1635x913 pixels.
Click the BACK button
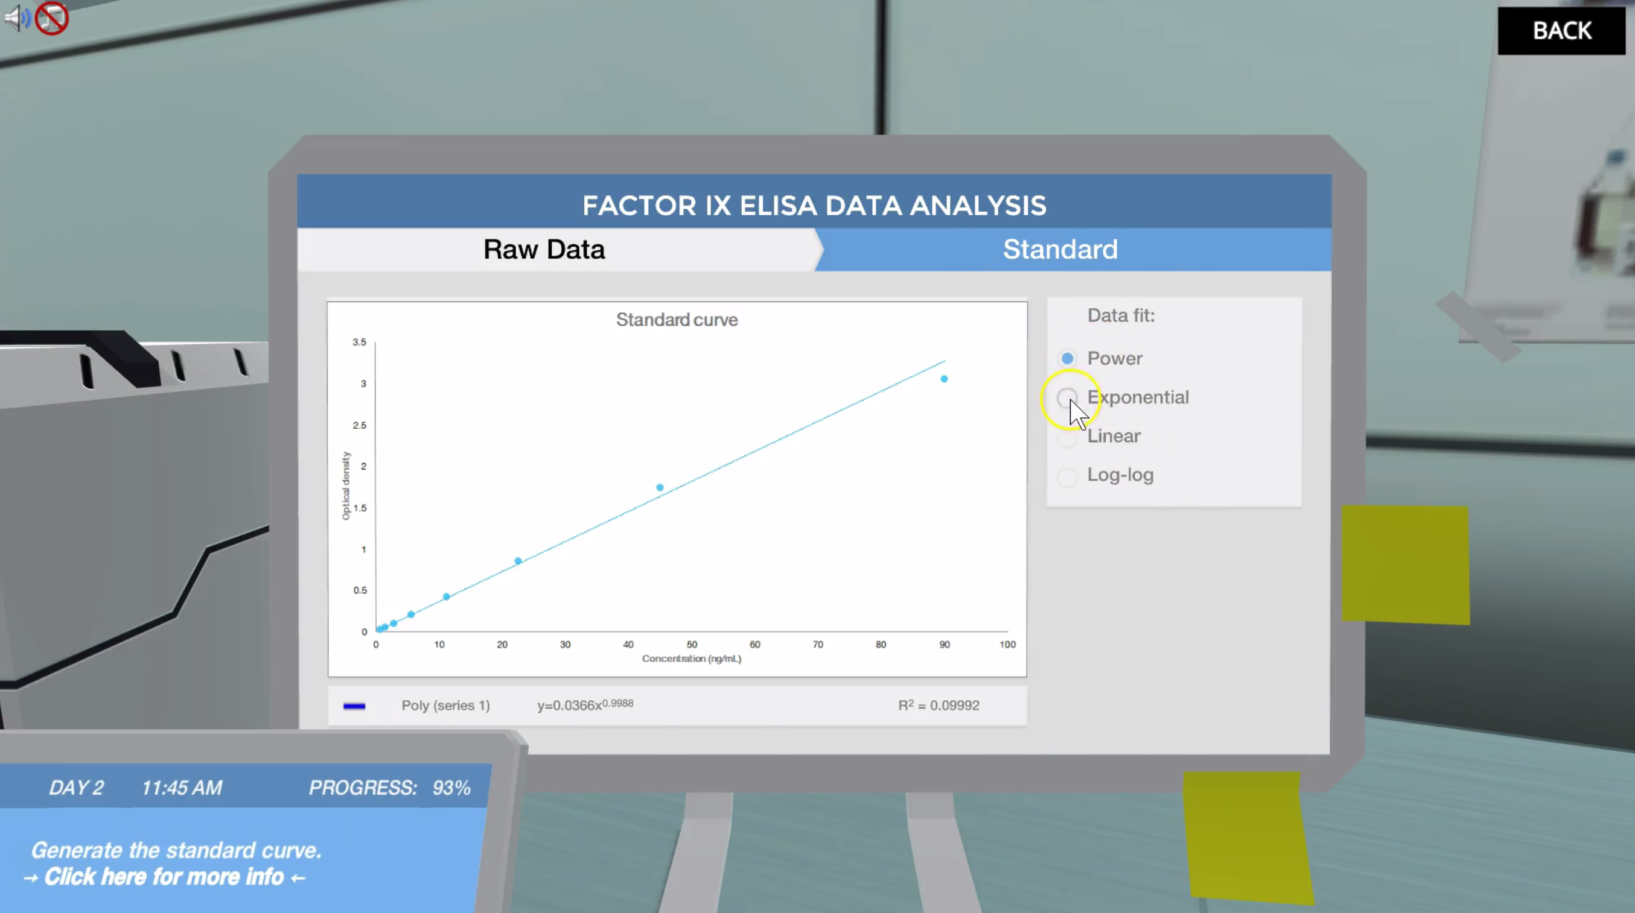click(x=1561, y=30)
